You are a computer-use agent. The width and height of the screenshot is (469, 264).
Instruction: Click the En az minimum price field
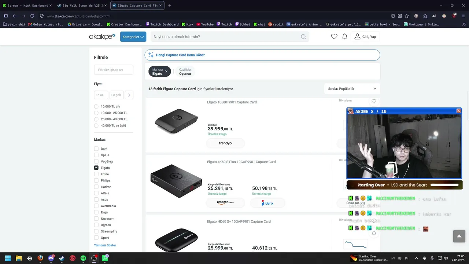101,95
